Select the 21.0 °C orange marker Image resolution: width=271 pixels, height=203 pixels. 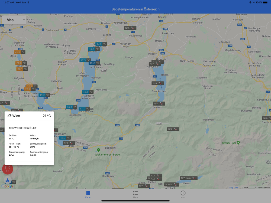coord(20,52)
